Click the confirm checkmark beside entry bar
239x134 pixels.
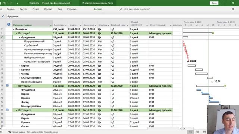click(x=3, y=16)
